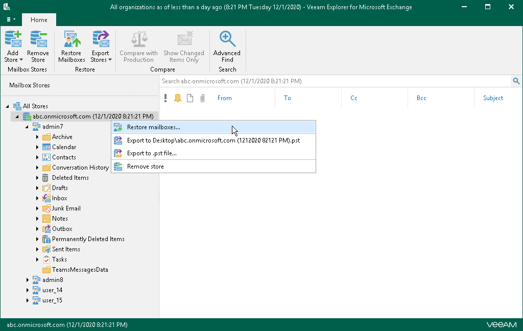
Task: Click the reminder bell column icon
Action: [x=178, y=98]
